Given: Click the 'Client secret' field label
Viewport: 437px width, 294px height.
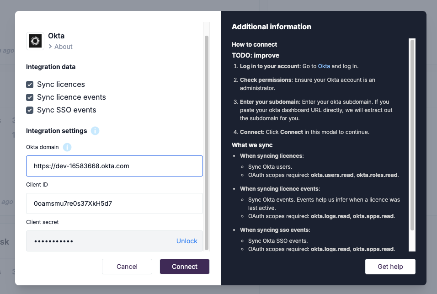Looking at the screenshot, I should pos(43,222).
